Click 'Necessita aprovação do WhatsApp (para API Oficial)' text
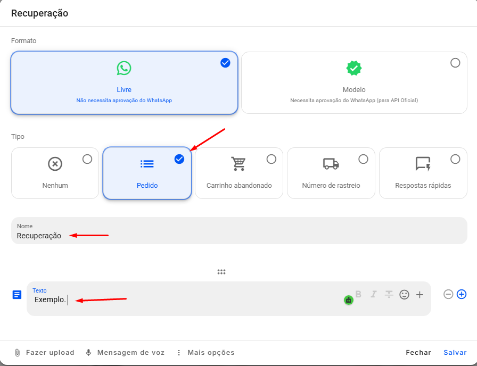The width and height of the screenshot is (477, 366). point(354,101)
